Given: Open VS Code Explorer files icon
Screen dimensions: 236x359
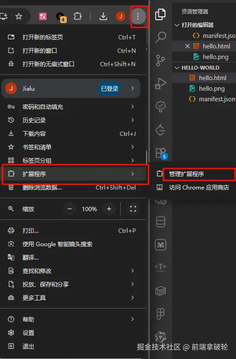Looking at the screenshot, I should click(161, 14).
